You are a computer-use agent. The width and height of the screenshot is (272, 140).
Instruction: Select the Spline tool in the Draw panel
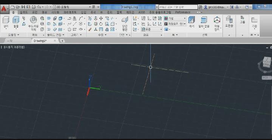pyautogui.click(x=70, y=24)
